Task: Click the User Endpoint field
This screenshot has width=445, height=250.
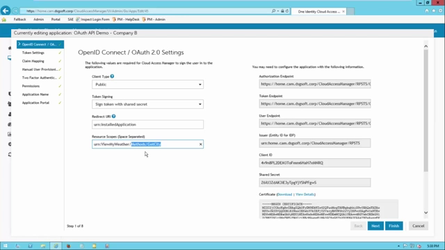Action: click(315, 124)
